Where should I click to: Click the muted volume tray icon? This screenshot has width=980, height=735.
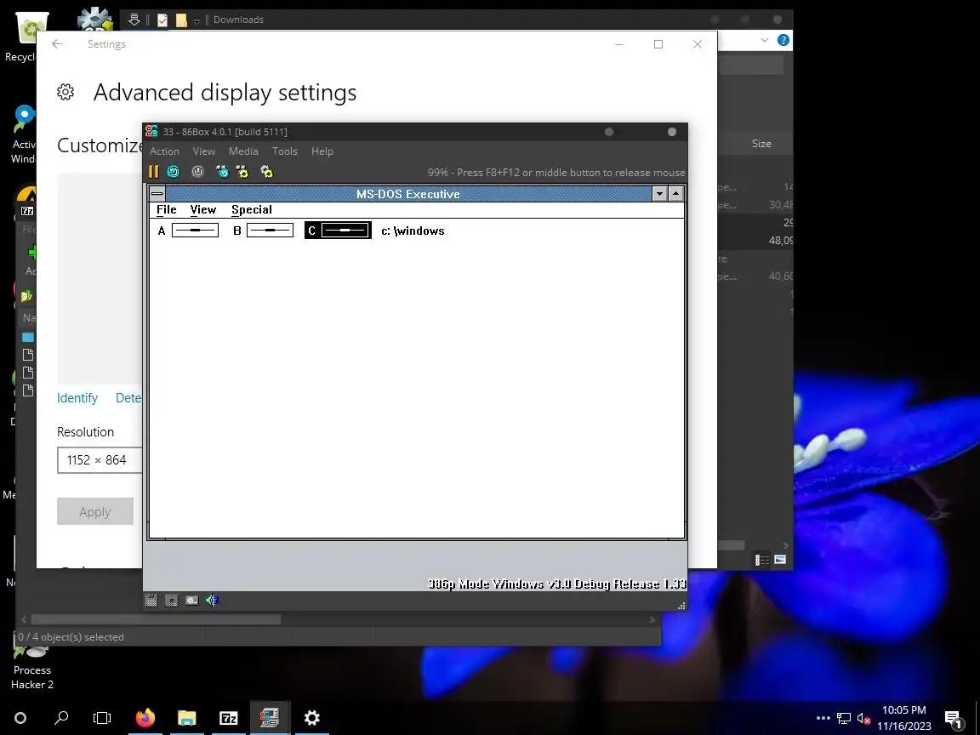pyautogui.click(x=863, y=719)
